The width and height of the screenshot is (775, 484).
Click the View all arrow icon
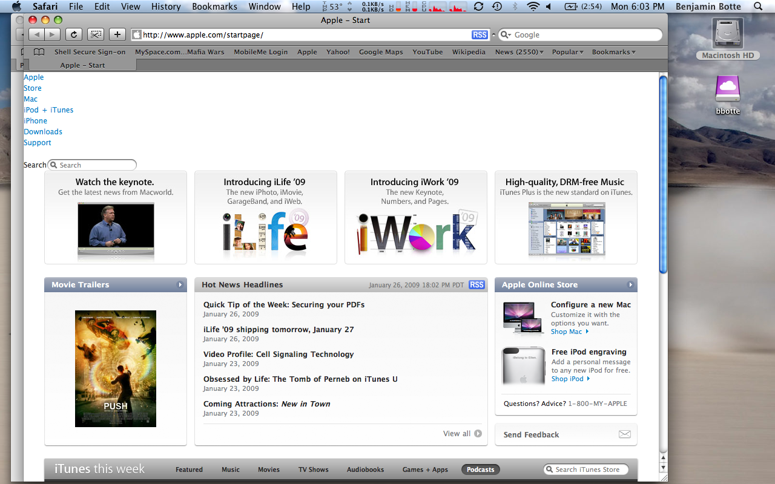point(478,433)
